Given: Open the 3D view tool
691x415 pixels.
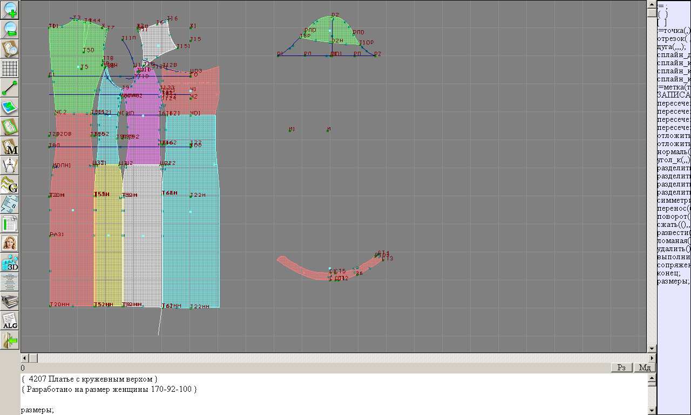Looking at the screenshot, I should point(10,262).
